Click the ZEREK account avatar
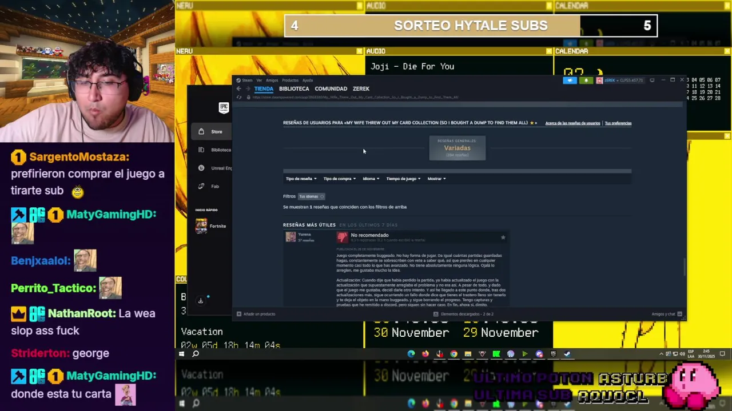Image resolution: width=732 pixels, height=411 pixels. pyautogui.click(x=599, y=80)
